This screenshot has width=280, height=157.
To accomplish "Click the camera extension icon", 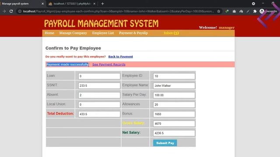I will click(234, 11).
